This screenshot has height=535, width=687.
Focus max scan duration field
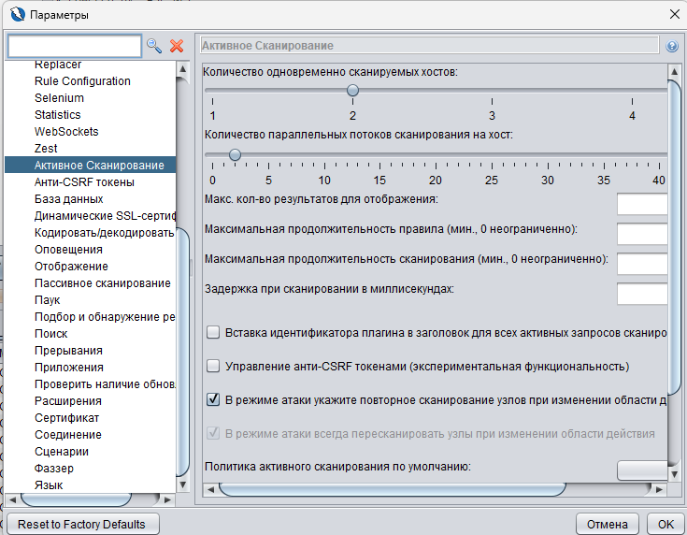click(x=642, y=264)
